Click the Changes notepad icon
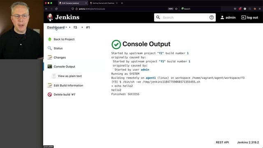The width and height of the screenshot is (263, 148). [x=50, y=57]
